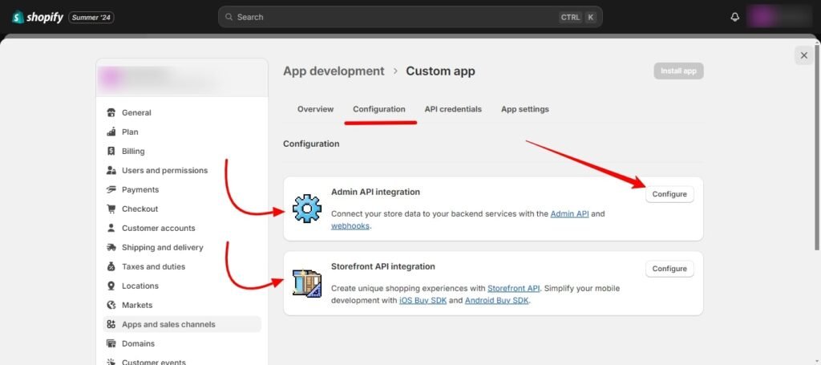Click the Summer '24 edition badge
Screen dimensions: 821x365
click(x=91, y=18)
